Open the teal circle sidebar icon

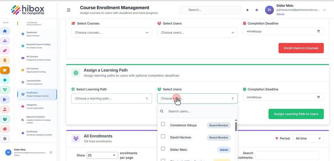[5, 80]
